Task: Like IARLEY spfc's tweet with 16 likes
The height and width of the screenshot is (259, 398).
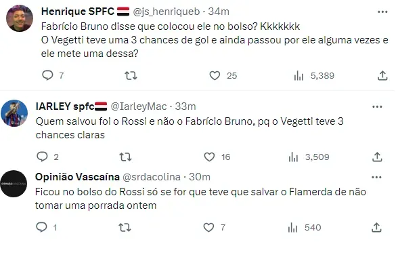Action: click(x=209, y=157)
